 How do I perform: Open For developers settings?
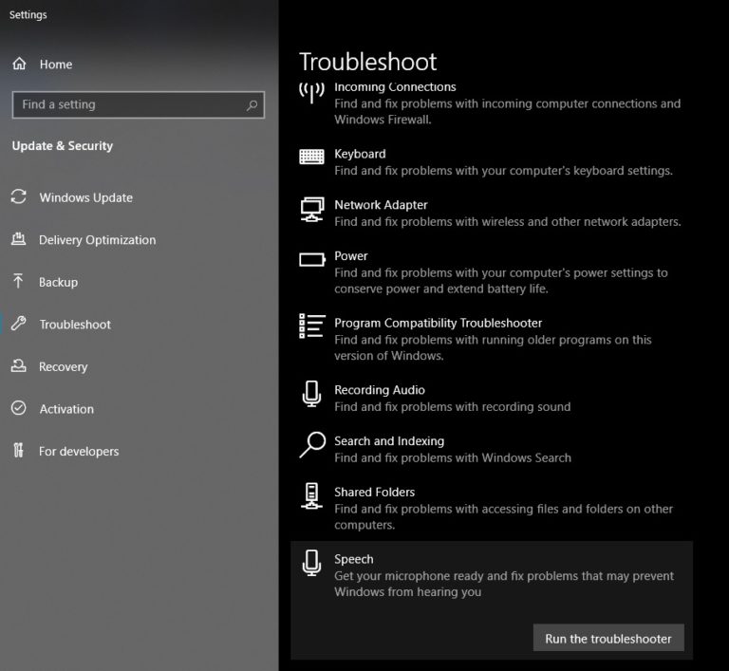click(x=79, y=452)
